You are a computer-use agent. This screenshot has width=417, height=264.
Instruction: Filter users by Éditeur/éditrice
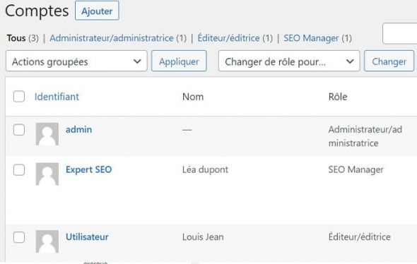tap(228, 38)
